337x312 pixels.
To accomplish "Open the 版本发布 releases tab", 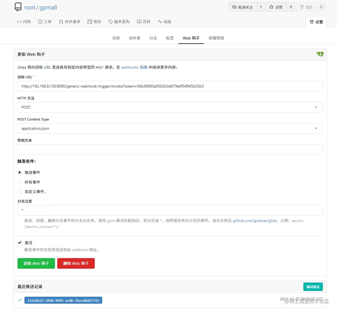I will coord(119,22).
